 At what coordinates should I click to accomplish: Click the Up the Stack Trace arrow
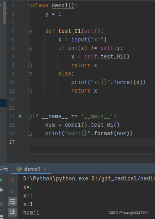(12, 180)
